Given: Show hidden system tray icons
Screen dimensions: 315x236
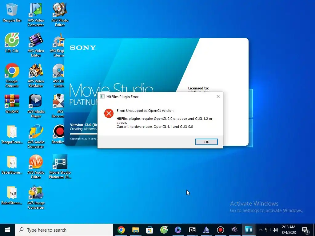Looking at the screenshot, I should click(x=260, y=230).
